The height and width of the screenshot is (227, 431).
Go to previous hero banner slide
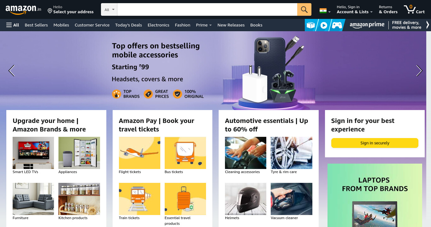[x=12, y=71]
